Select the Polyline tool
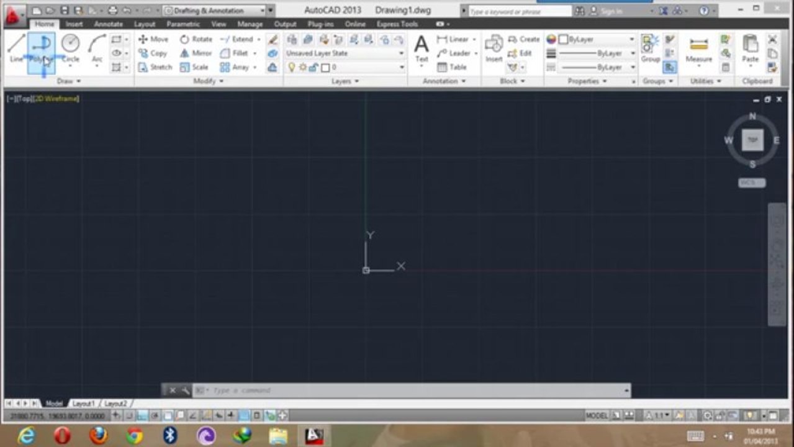The image size is (794, 447). tap(41, 52)
